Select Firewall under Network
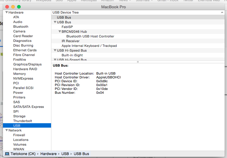Image resolution: width=227 pixels, height=158 pixels. (x=19, y=135)
